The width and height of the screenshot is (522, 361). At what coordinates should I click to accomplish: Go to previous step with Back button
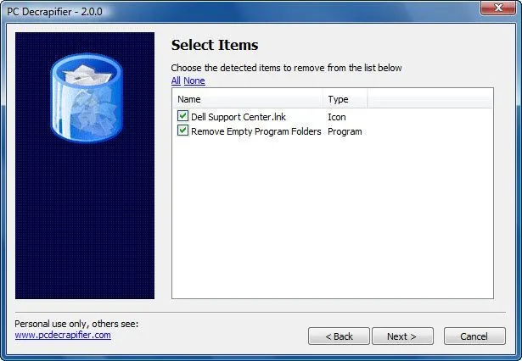pos(339,336)
